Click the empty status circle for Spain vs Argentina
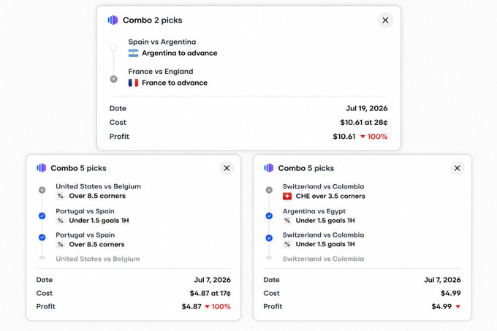This screenshot has width=497, height=331. (x=113, y=47)
